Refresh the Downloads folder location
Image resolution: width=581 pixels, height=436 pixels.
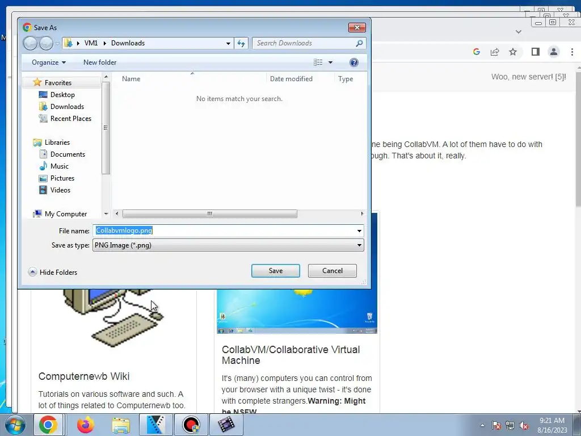pyautogui.click(x=241, y=43)
